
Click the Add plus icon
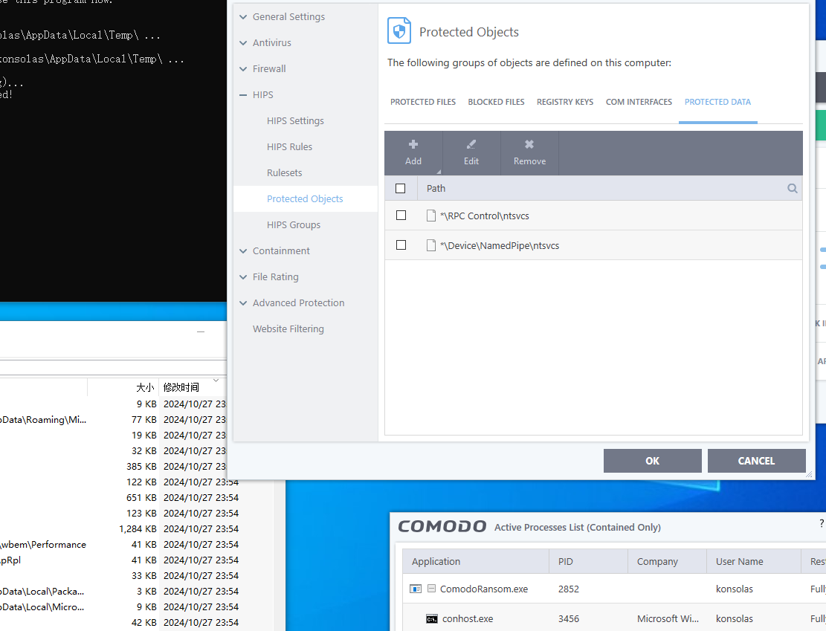point(413,143)
